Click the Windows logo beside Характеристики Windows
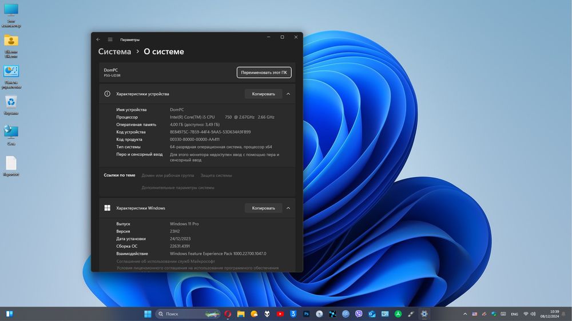This screenshot has height=321, width=572. (x=108, y=208)
